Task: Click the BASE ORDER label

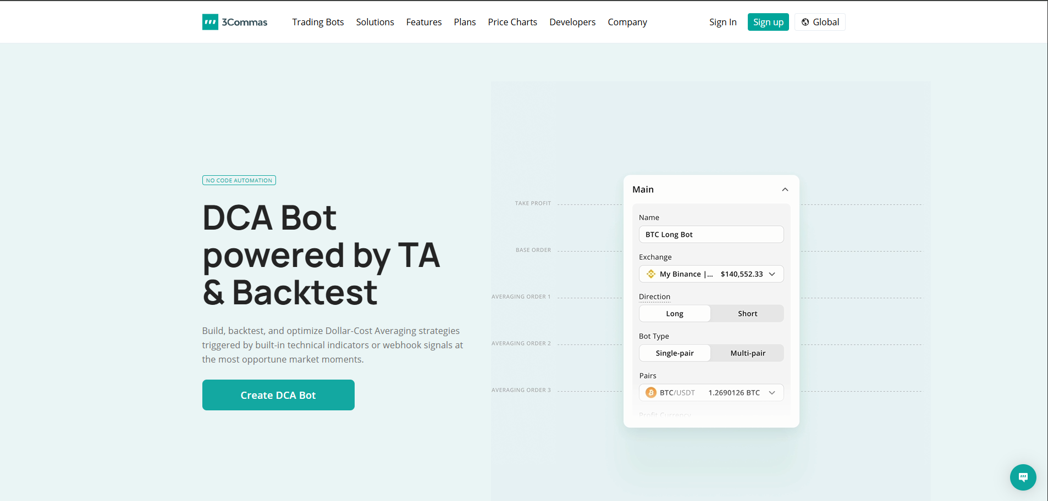Action: (533, 250)
